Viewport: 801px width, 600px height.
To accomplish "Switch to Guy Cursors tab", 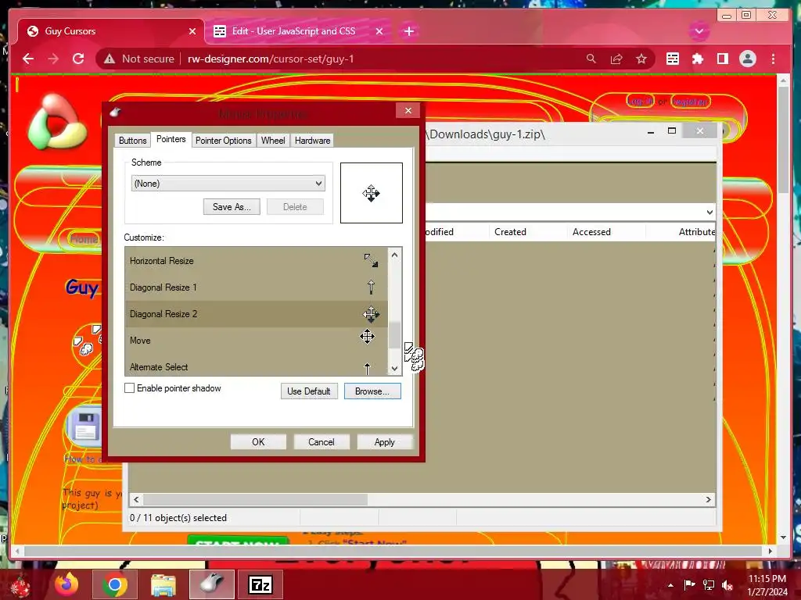I will 110,31.
